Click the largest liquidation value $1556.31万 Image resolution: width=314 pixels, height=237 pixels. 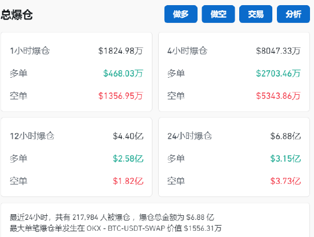click(x=203, y=228)
